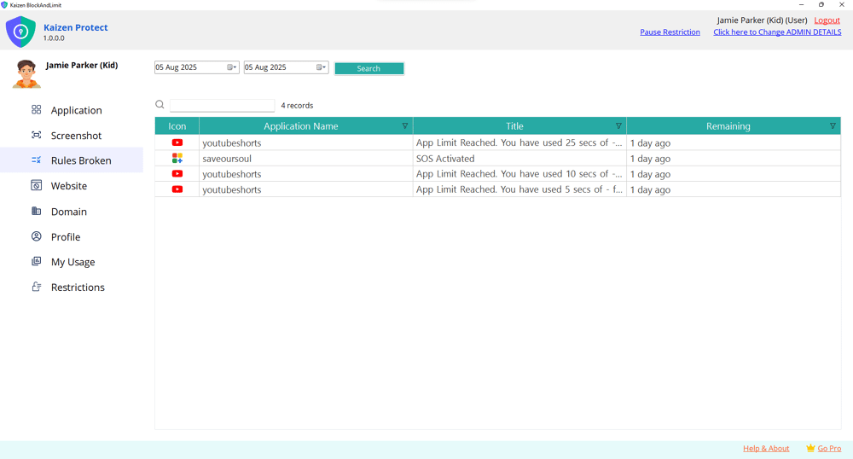Open the Title column filter

point(618,126)
